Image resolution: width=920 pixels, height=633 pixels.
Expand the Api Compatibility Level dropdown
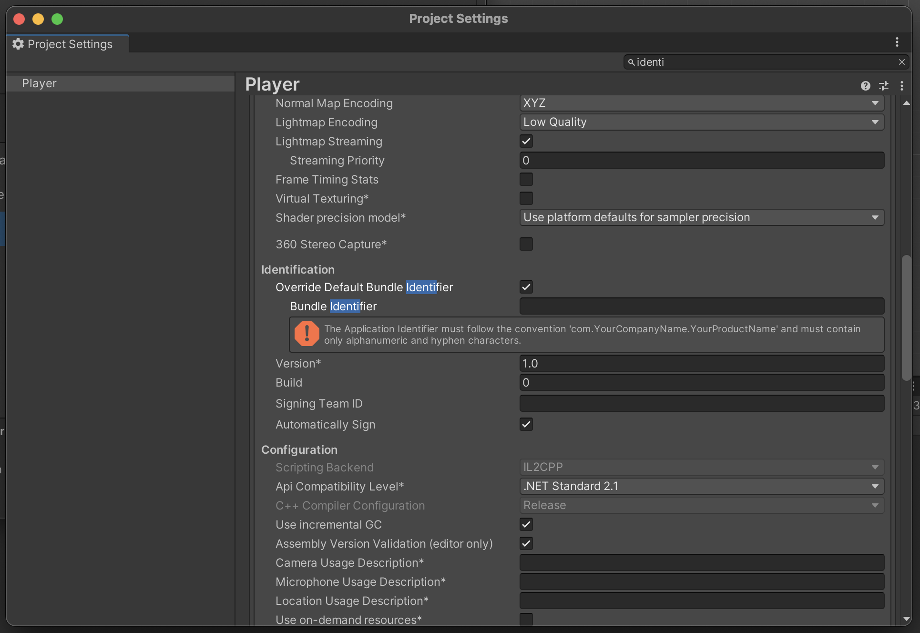701,486
